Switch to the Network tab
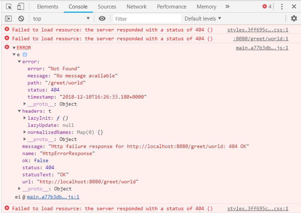 (137, 7)
